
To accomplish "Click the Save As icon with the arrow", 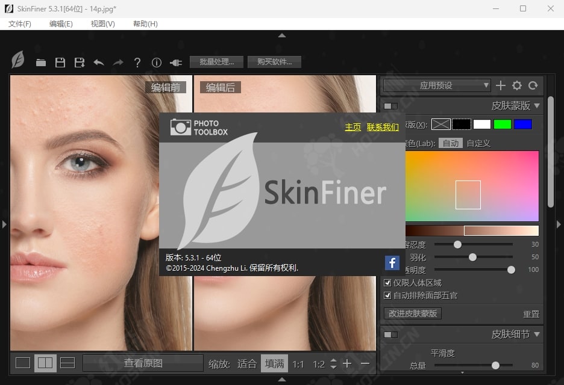I will tap(79, 63).
